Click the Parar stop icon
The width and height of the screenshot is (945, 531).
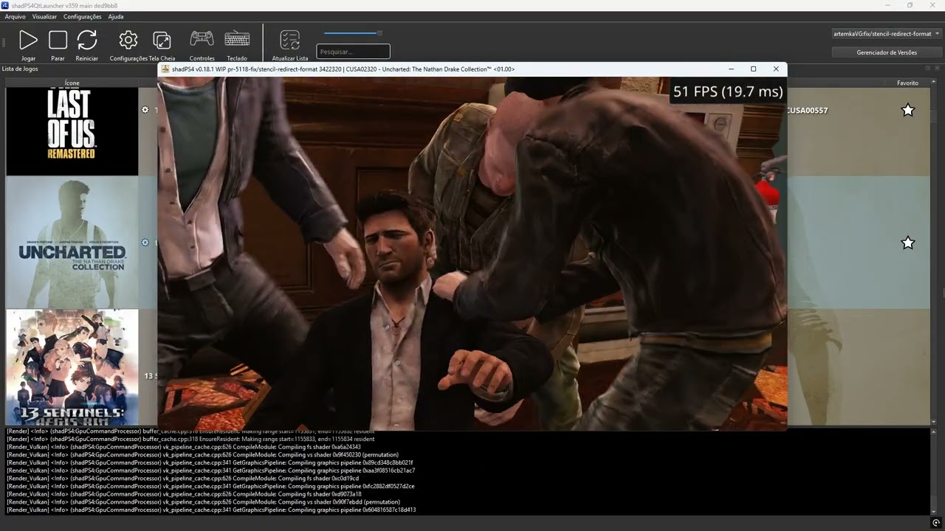(58, 40)
